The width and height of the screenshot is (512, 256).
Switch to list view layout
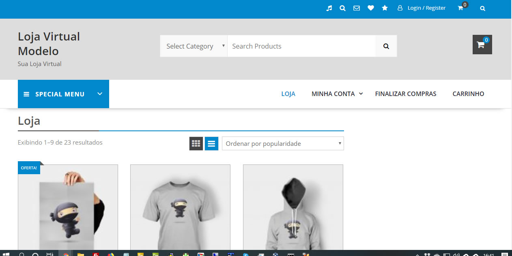tap(211, 143)
